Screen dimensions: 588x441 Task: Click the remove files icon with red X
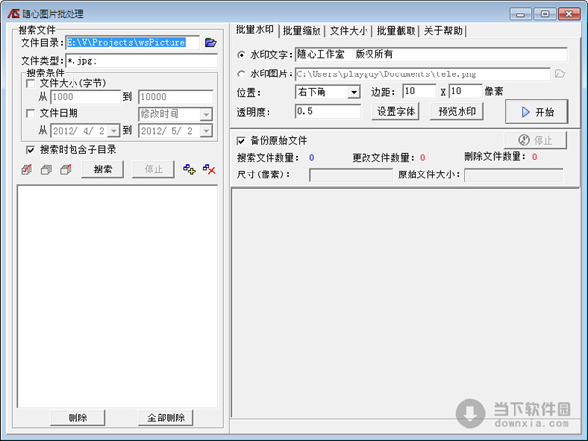208,170
